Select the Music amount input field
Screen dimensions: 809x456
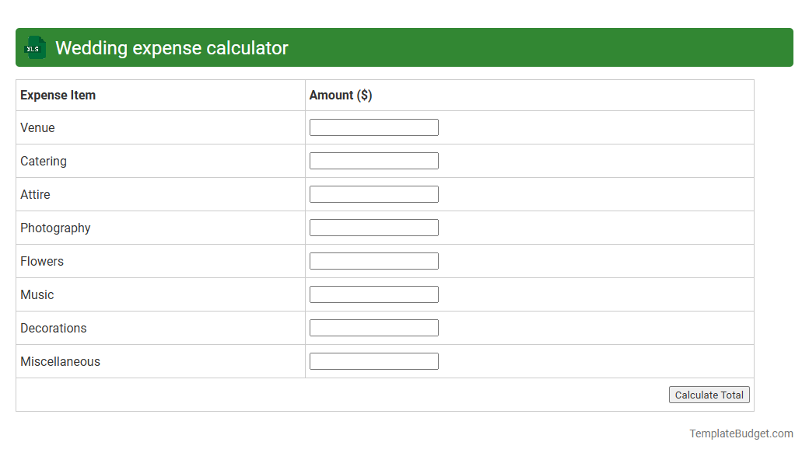click(373, 294)
